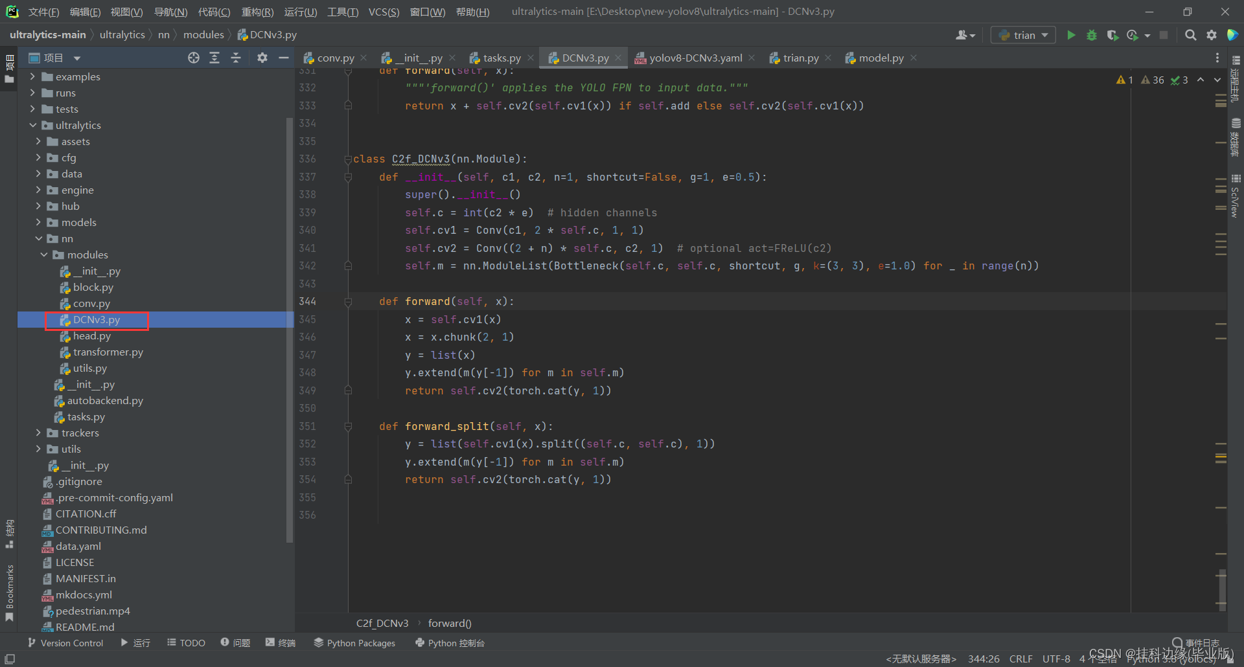This screenshot has height=667, width=1244.
Task: Open the VCS(S) menu
Action: (384, 12)
